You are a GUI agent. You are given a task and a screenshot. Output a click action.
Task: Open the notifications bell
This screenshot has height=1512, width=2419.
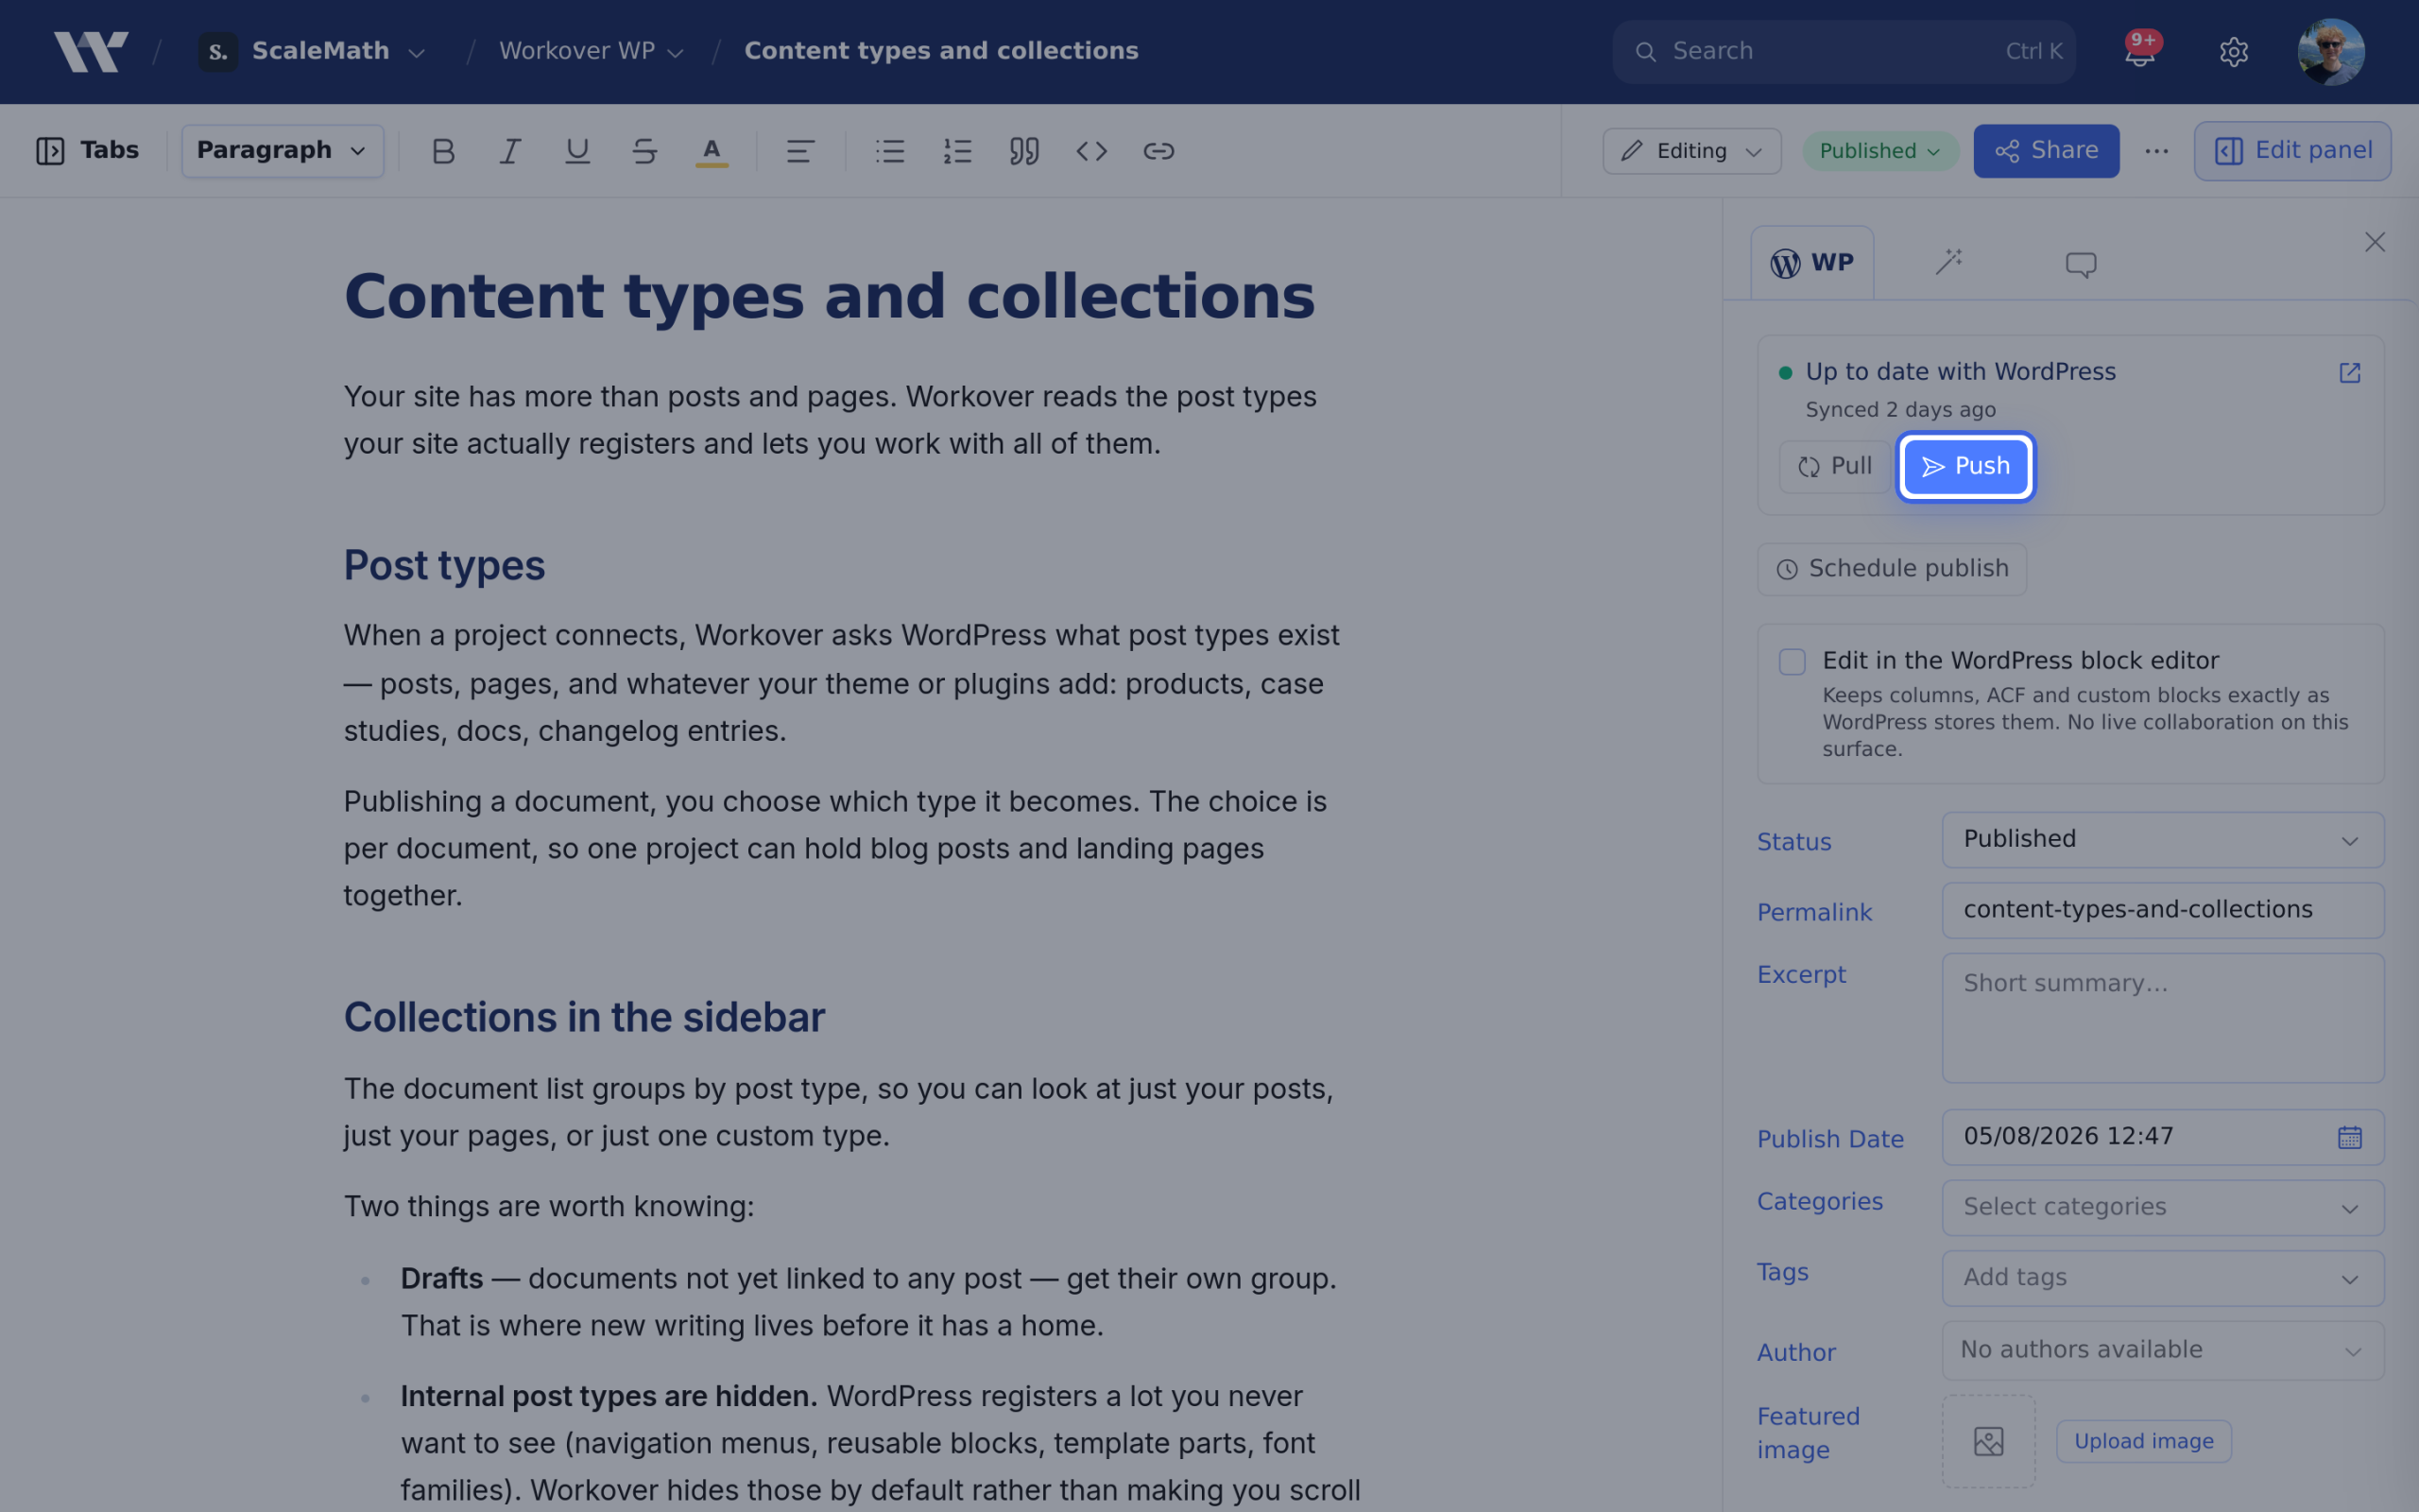pyautogui.click(x=2140, y=51)
